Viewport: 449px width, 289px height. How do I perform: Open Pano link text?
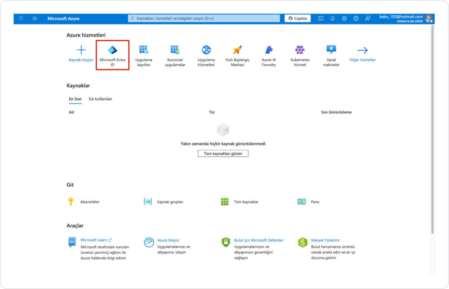pos(315,202)
